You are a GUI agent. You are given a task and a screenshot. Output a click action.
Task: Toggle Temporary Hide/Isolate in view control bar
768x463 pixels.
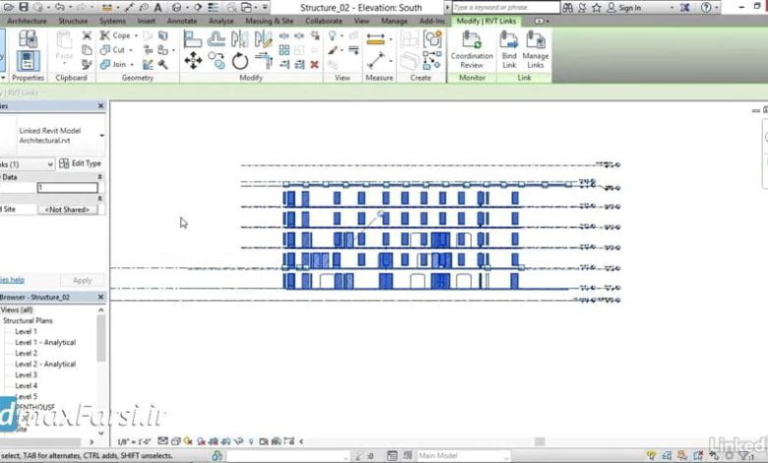pyautogui.click(x=239, y=441)
